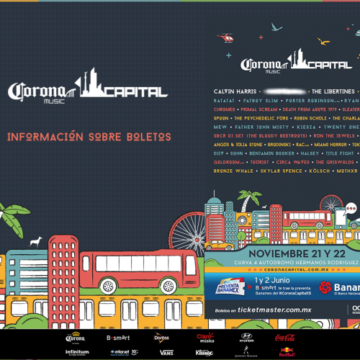This screenshot has height=360, width=360.
Task: Visit the coronacapital.com.mx link on poster
Action: [x=297, y=269]
